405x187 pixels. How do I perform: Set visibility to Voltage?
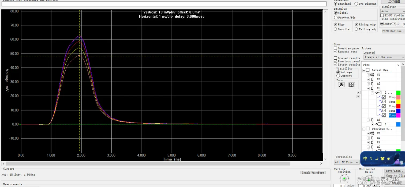(x=338, y=72)
